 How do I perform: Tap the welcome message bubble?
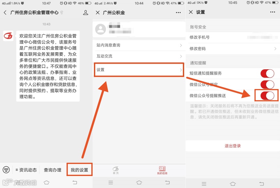[48, 66]
